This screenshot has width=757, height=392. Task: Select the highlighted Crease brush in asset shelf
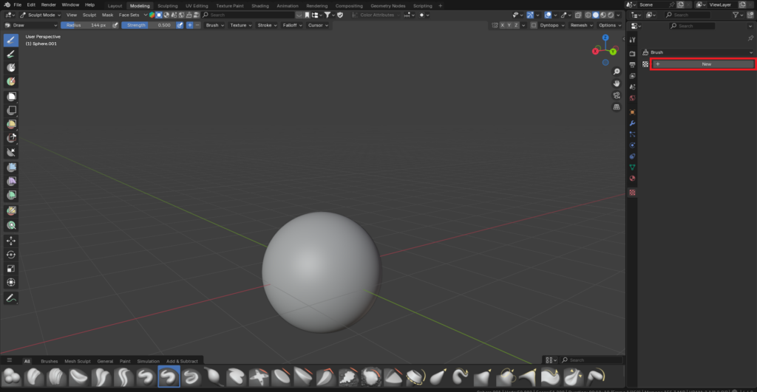click(x=169, y=377)
